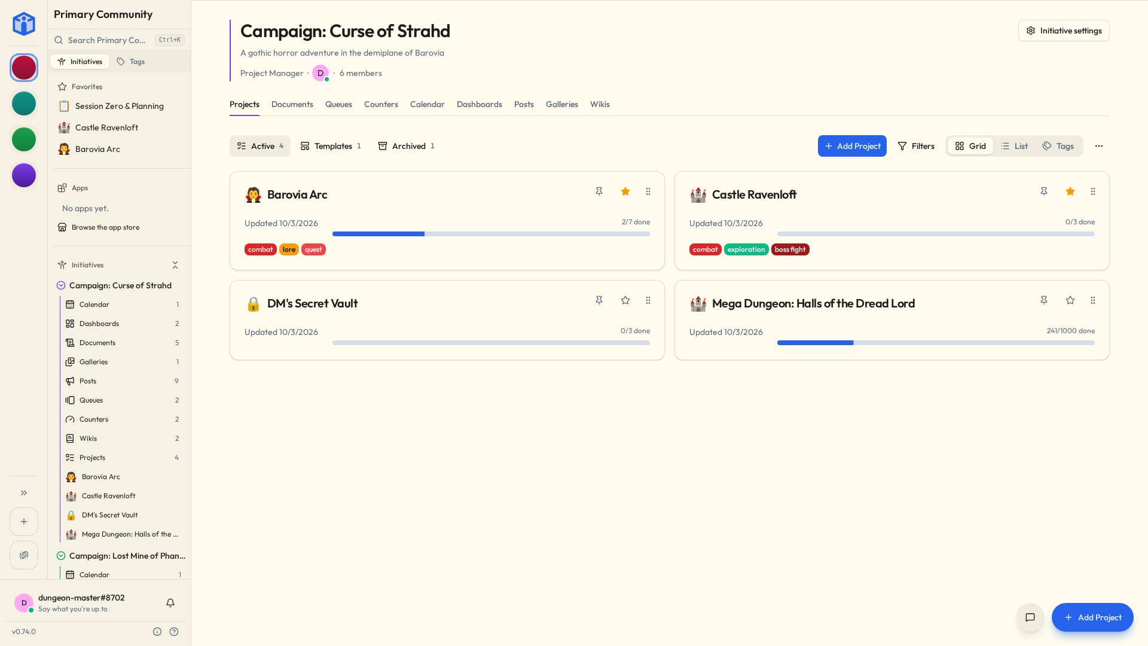The height and width of the screenshot is (646, 1148).
Task: Open the Filters dropdown
Action: (x=916, y=146)
